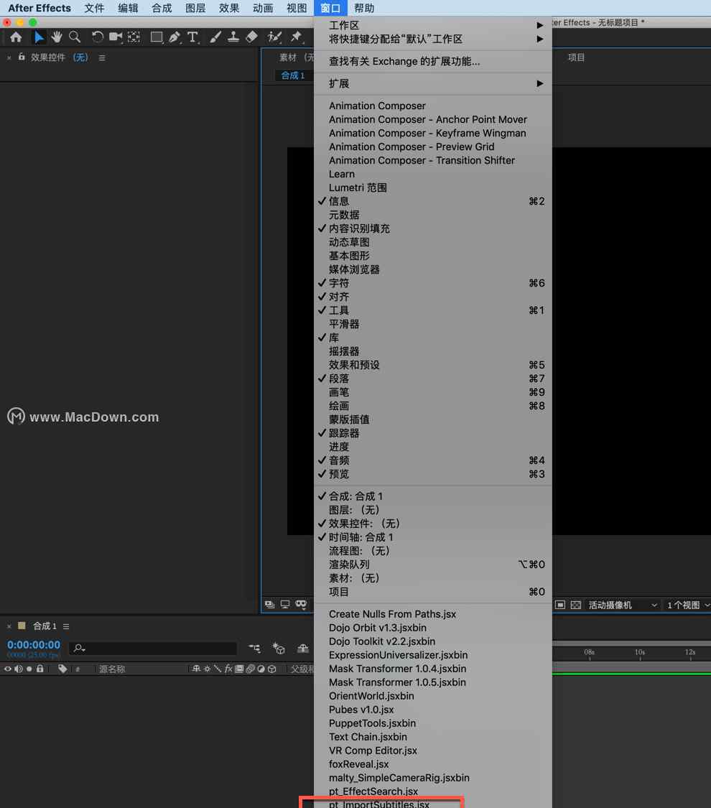Click the composition mini-flowchart icon
This screenshot has width=711, height=808.
254,649
